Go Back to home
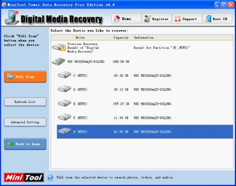This screenshot has width=236, height=186. pos(25,144)
